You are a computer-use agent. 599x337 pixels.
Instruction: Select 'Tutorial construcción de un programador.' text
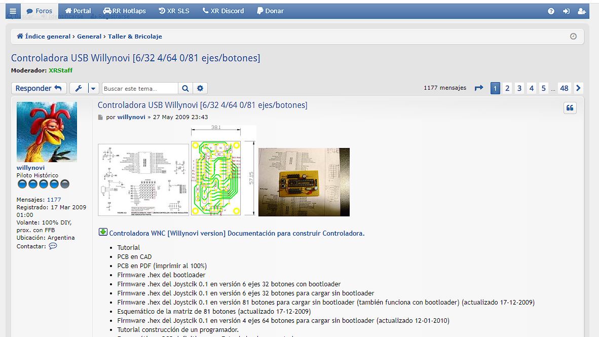click(178, 330)
